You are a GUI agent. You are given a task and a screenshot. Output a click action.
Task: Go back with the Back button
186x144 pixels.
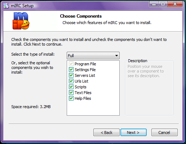tap(106, 133)
